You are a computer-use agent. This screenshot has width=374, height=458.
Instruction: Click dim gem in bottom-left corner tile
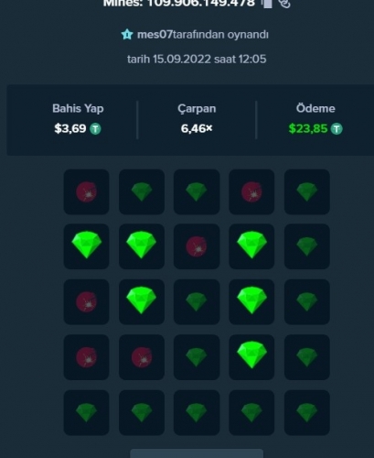click(86, 412)
